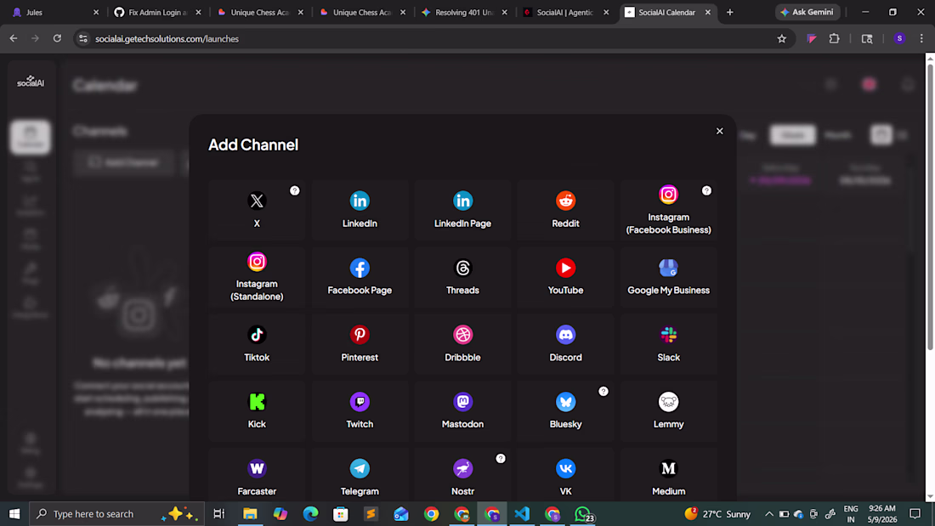Connect the Bluesky channel
Screen dimensions: 935x526
(x=565, y=411)
